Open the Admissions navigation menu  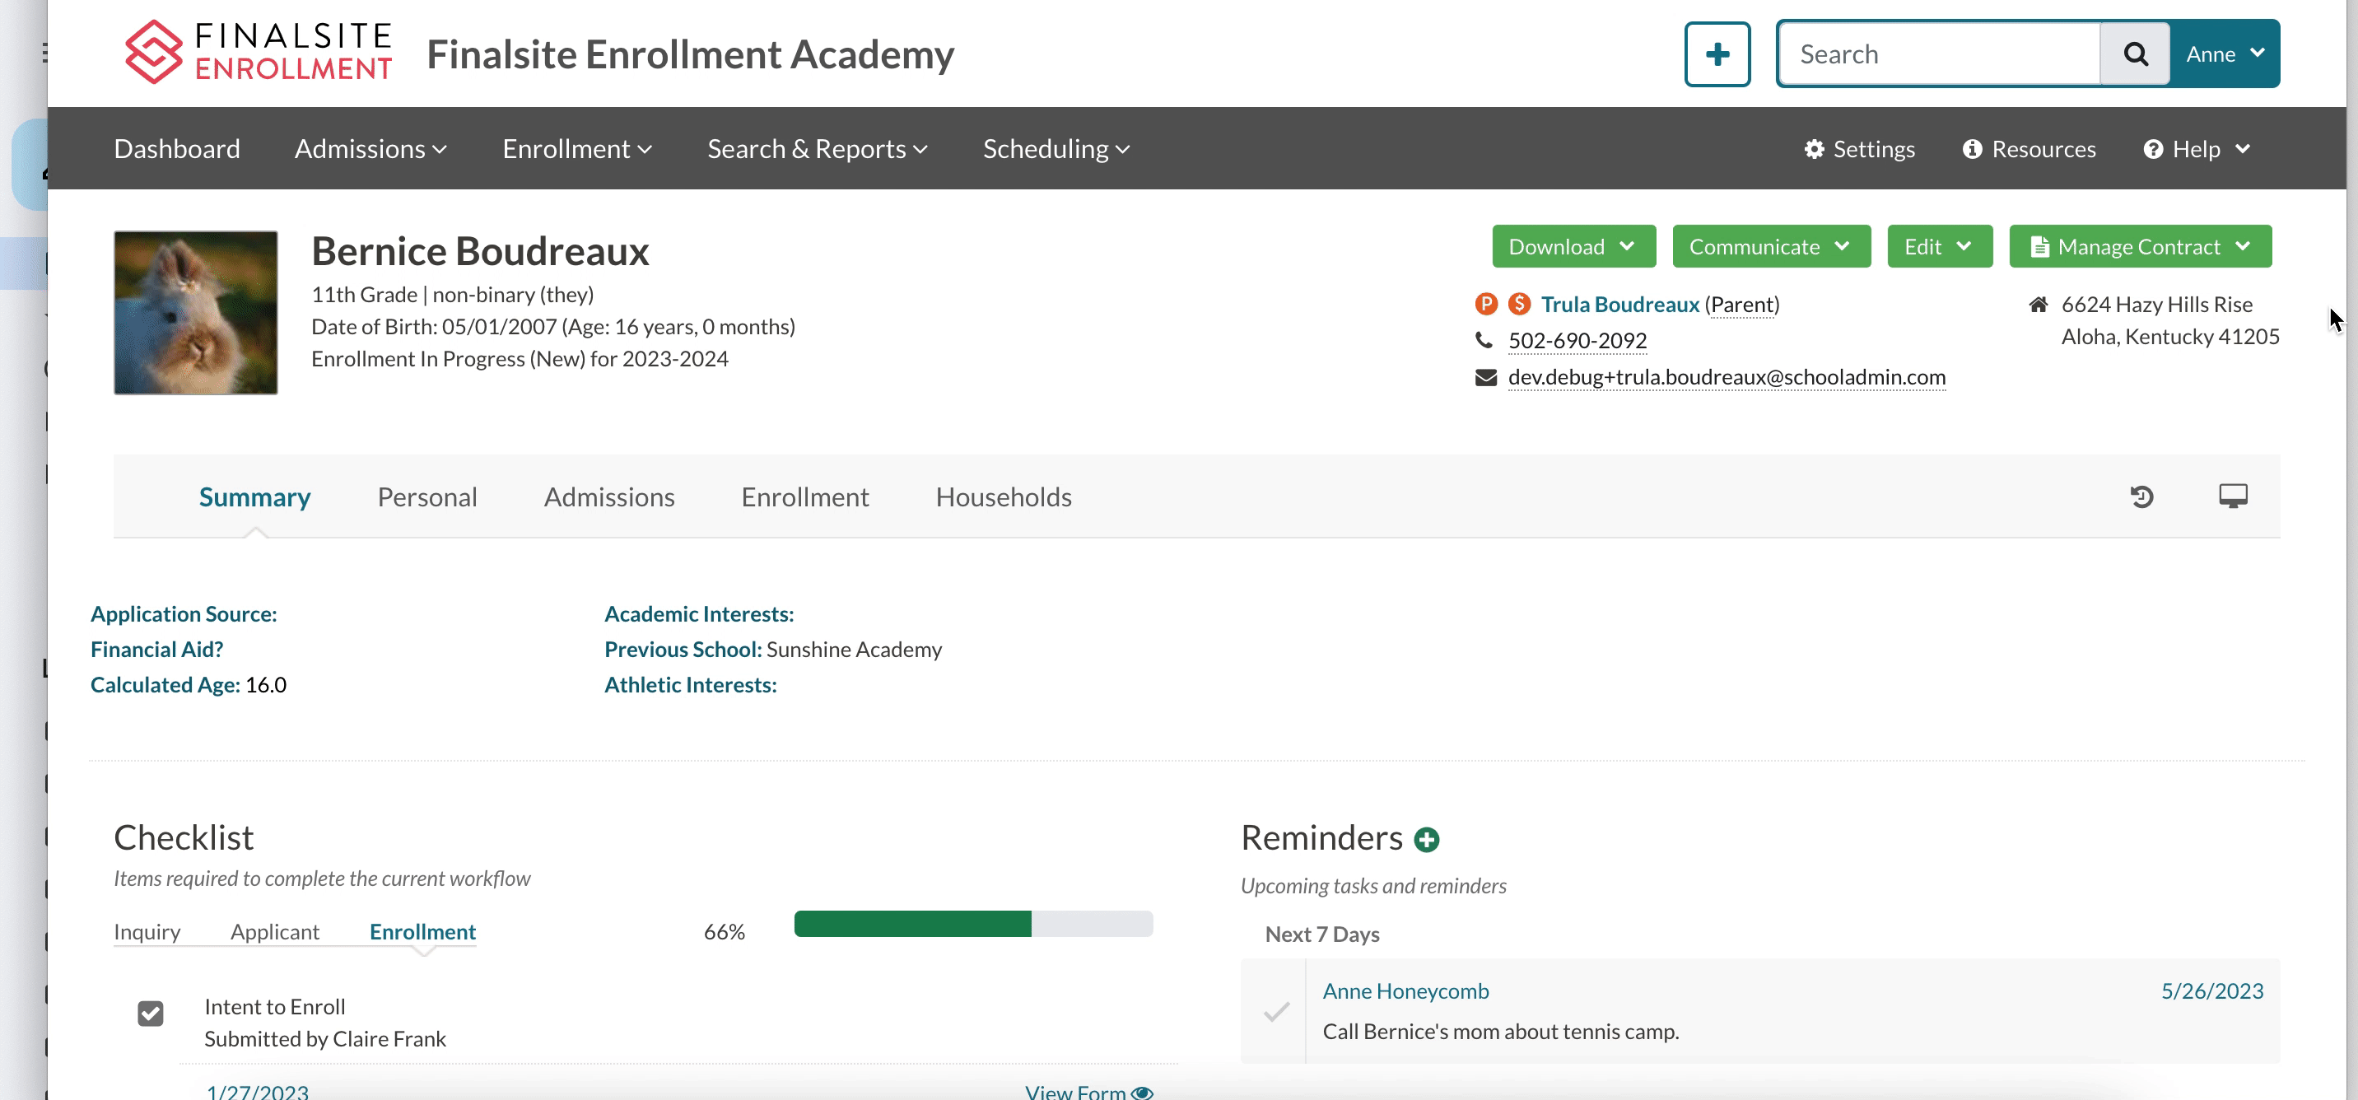coord(370,149)
